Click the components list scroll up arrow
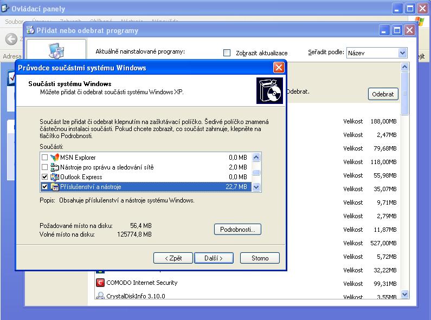 [256, 157]
